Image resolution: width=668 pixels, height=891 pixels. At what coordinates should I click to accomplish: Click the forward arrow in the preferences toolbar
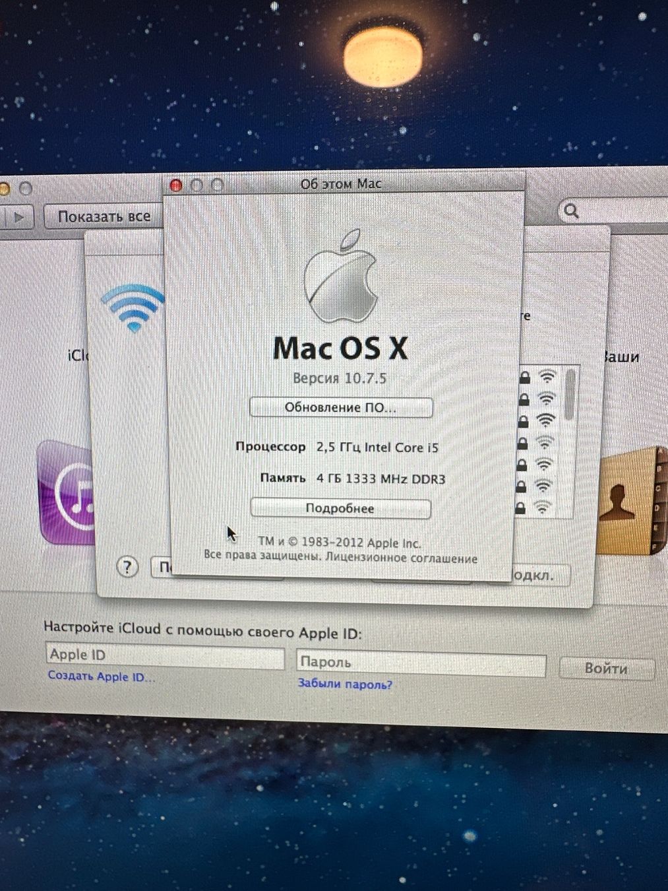tap(19, 216)
